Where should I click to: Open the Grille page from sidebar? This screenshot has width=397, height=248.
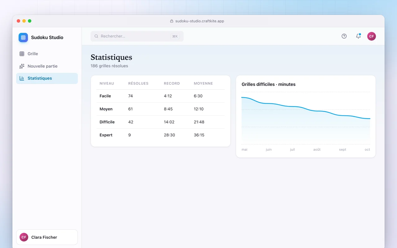(x=47, y=54)
